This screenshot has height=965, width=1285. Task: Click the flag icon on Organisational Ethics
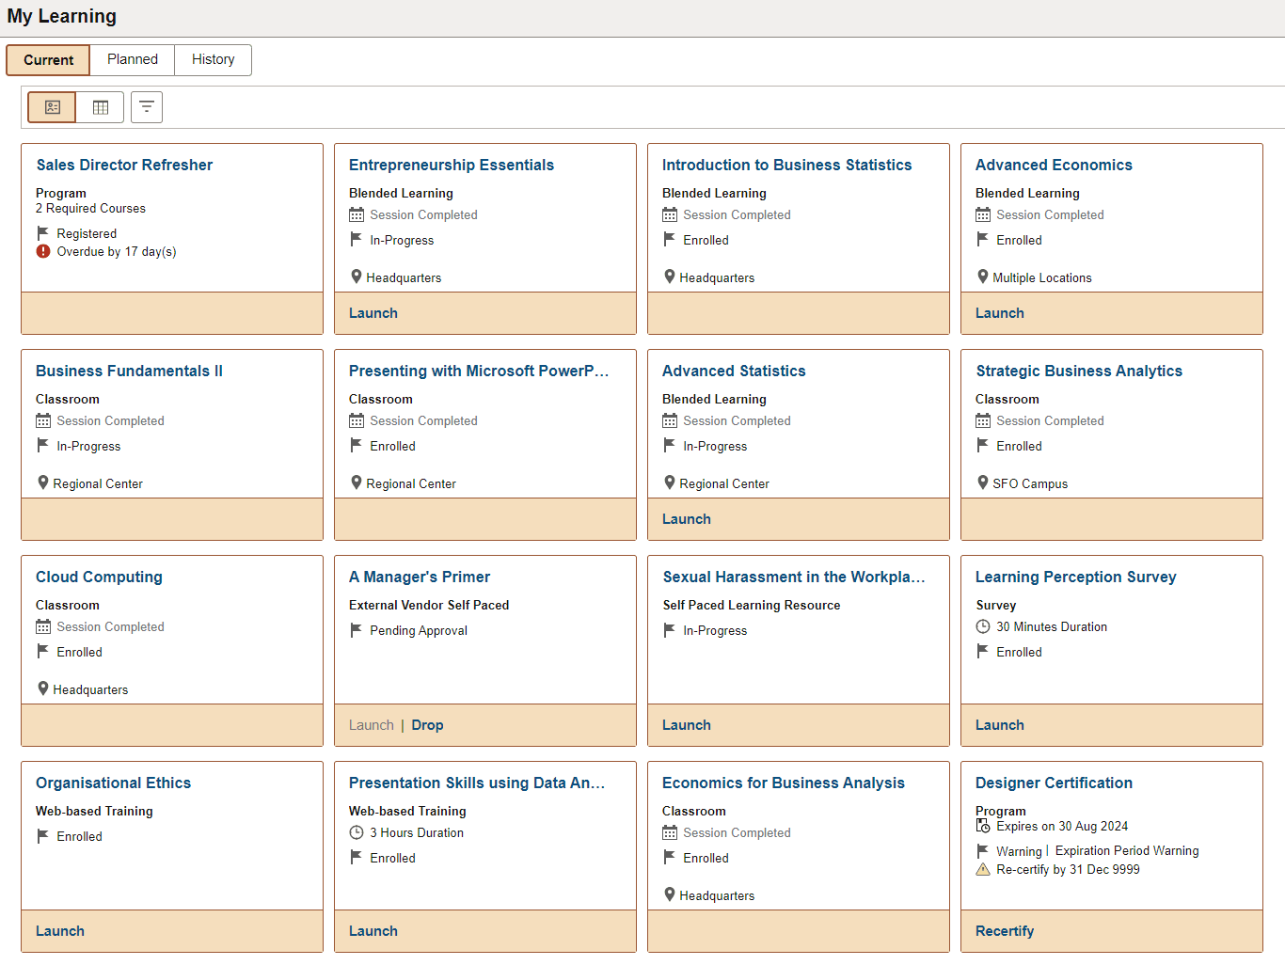(x=43, y=836)
